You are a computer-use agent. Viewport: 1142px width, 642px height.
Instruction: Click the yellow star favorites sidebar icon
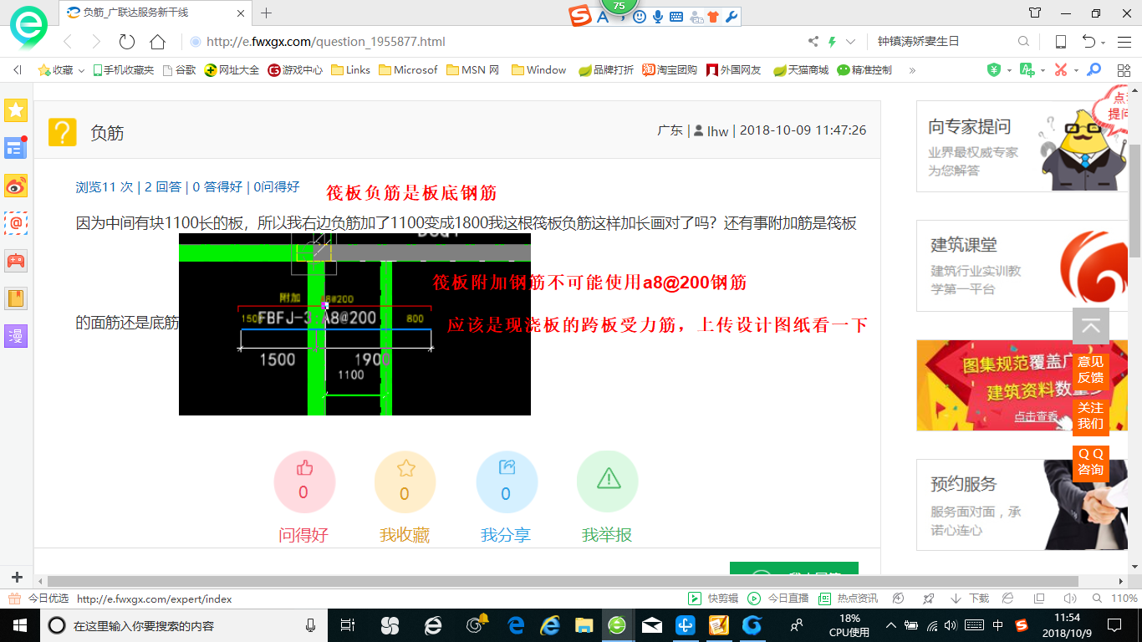16,110
